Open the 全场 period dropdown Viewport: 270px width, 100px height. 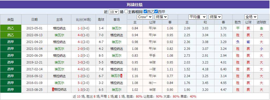251,17
